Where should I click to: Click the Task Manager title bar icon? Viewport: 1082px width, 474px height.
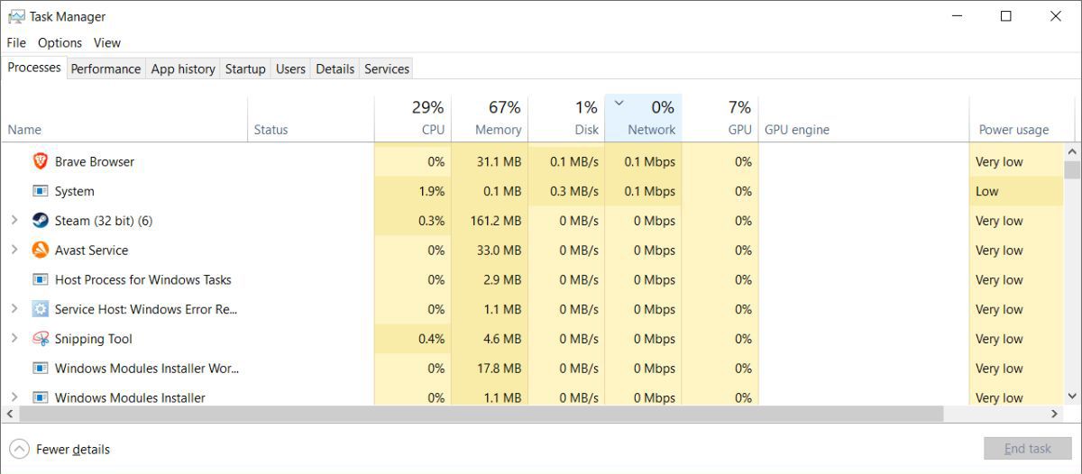[16, 16]
